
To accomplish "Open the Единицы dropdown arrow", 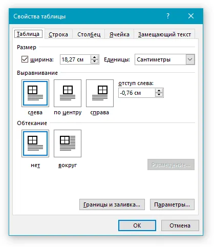I will click(190, 59).
